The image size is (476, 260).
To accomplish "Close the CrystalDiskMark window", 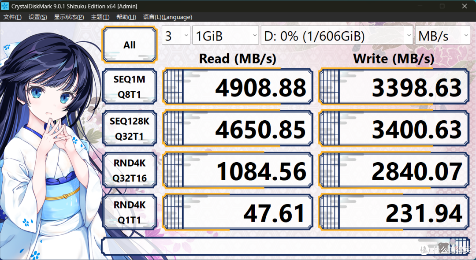I will (x=465, y=6).
